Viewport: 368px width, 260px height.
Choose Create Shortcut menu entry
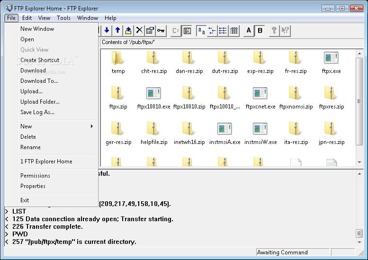pos(58,60)
